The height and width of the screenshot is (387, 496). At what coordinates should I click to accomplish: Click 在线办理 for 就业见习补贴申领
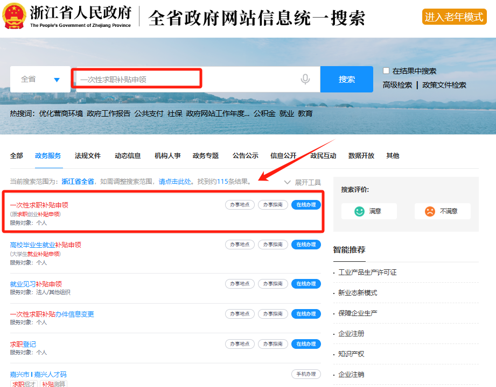[306, 284]
